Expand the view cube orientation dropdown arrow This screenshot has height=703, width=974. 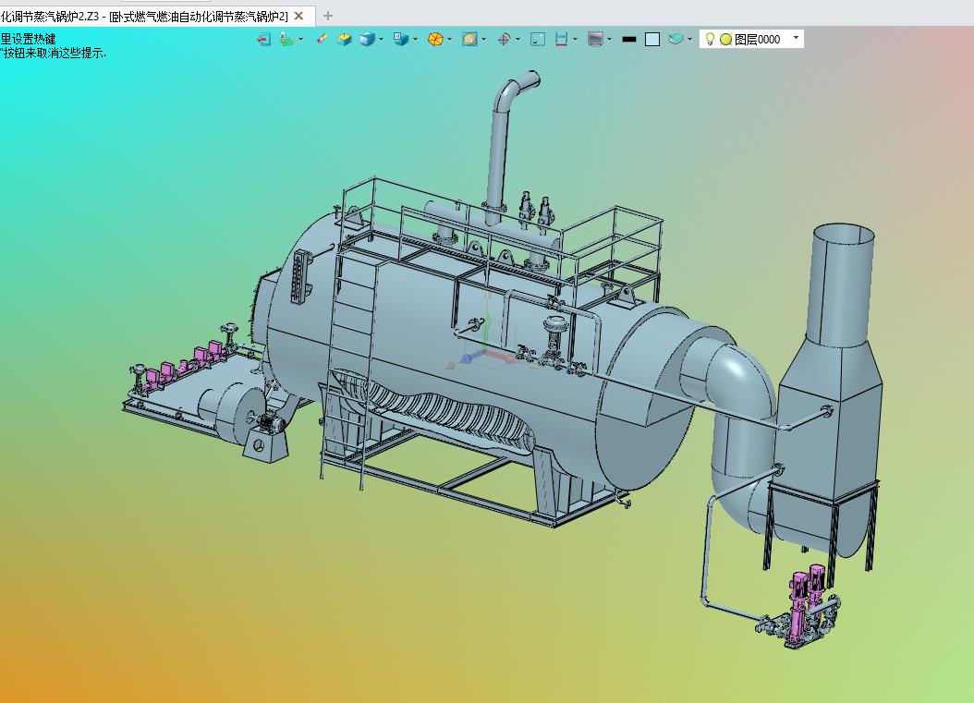(381, 39)
